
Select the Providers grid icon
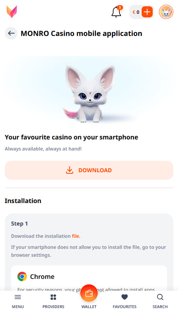point(53,297)
